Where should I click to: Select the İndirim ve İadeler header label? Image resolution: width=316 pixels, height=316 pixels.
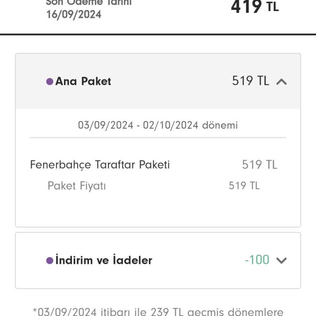pos(104,260)
